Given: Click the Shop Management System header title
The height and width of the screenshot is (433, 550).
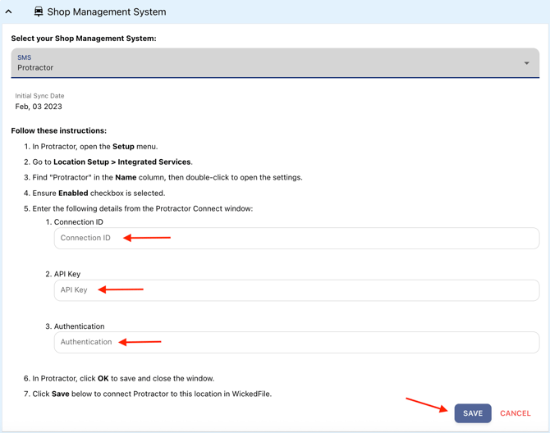Looking at the screenshot, I should [x=106, y=12].
